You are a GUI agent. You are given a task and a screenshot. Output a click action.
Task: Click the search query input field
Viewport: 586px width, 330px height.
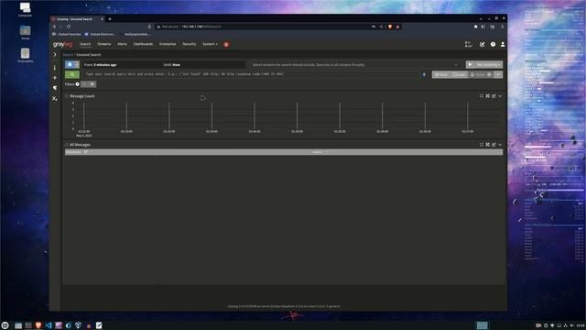click(x=250, y=74)
